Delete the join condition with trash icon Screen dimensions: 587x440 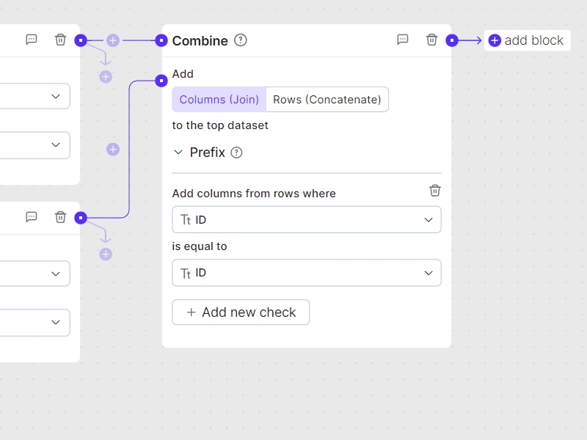tap(435, 191)
